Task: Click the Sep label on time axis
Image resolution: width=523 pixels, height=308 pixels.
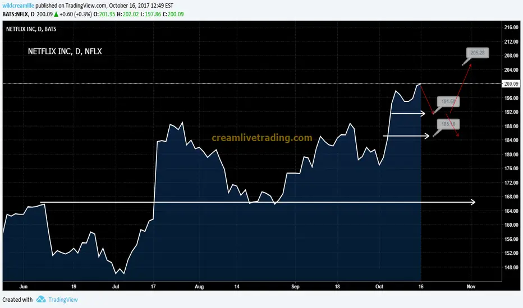Action: tap(295, 286)
